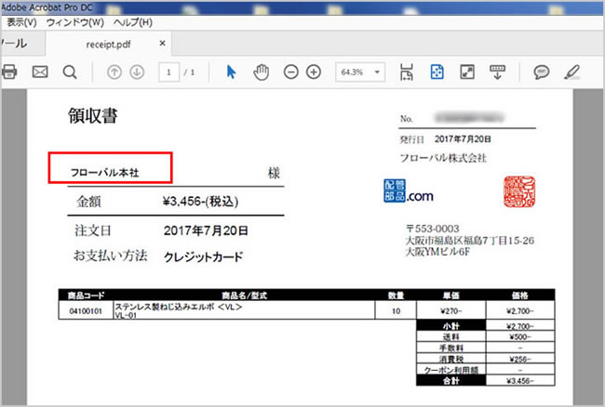Open the ヘルプ(H) menu
605x407 pixels.
click(x=132, y=21)
